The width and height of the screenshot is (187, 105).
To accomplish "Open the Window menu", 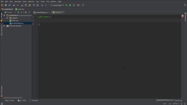I will point(53,1).
